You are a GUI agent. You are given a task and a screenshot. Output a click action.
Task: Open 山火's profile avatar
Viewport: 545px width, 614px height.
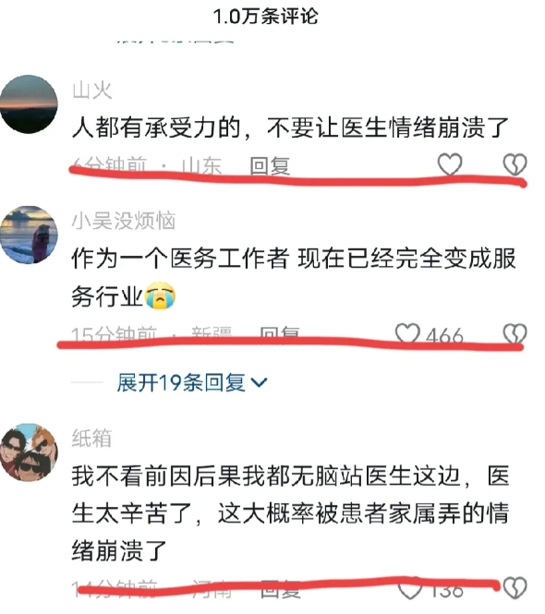pos(29,104)
